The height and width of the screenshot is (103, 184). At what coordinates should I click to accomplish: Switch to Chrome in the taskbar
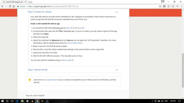coord(37,101)
